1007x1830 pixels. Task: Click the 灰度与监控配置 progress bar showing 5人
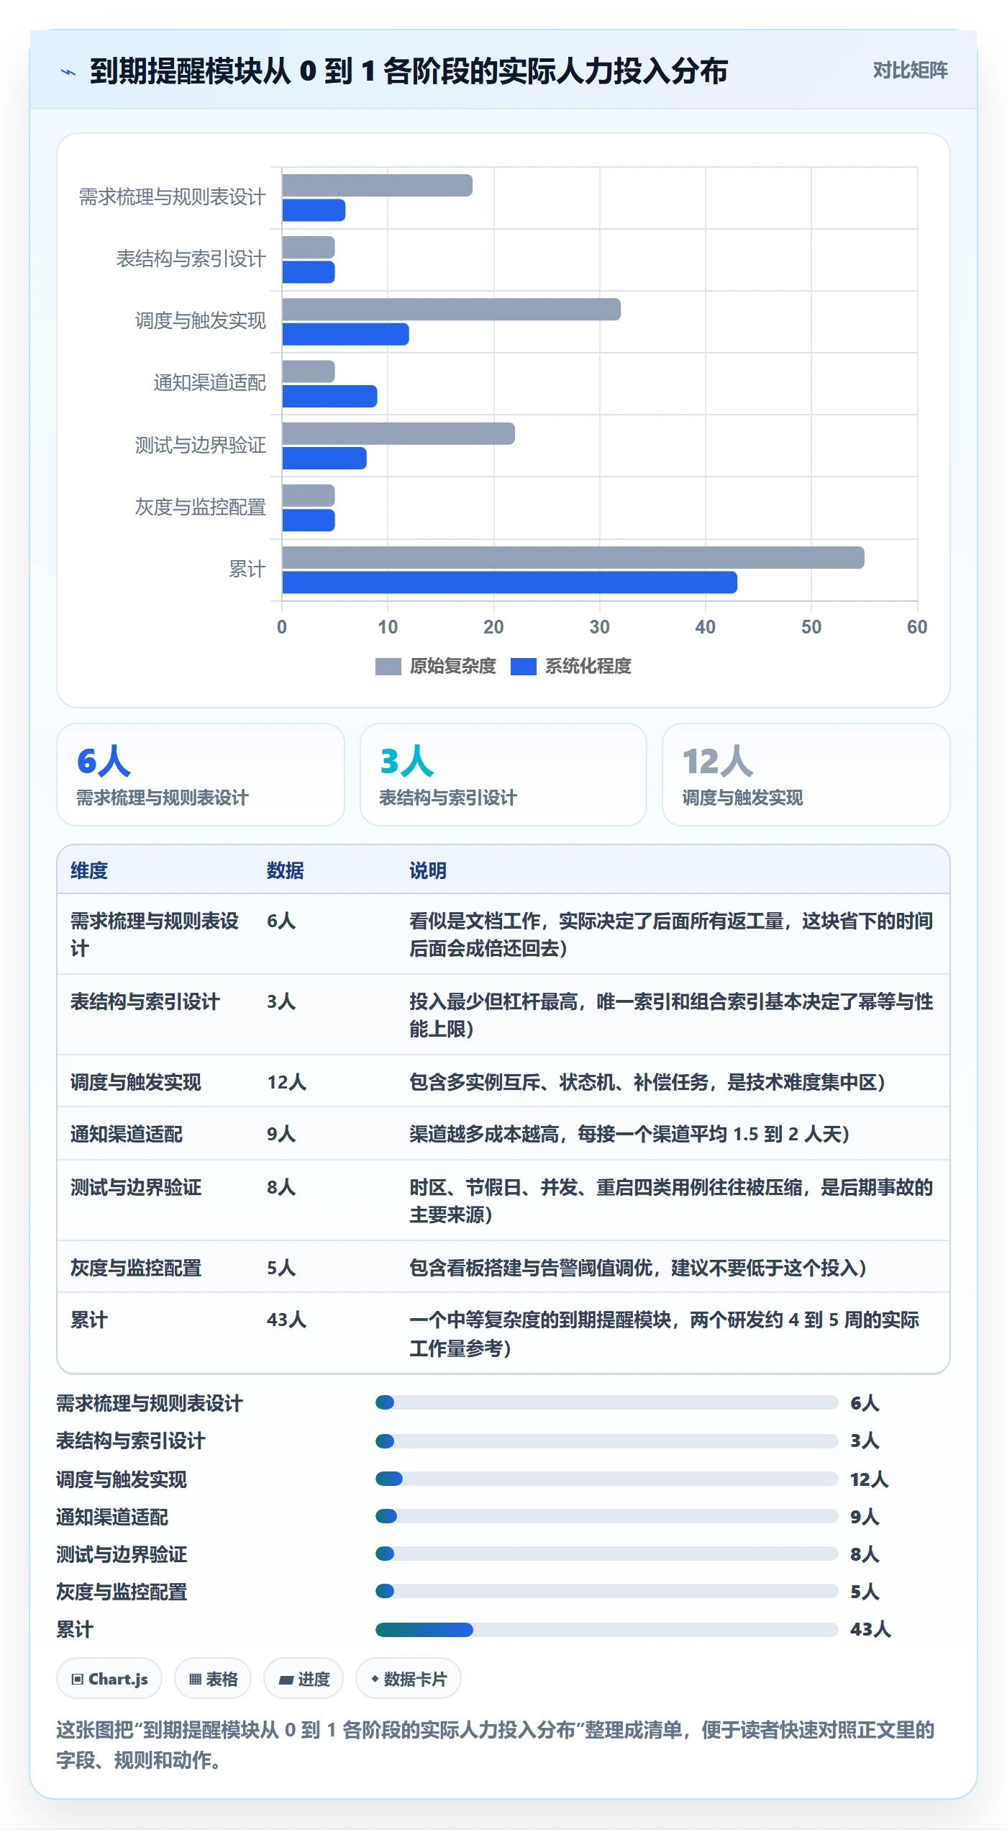coord(606,1591)
